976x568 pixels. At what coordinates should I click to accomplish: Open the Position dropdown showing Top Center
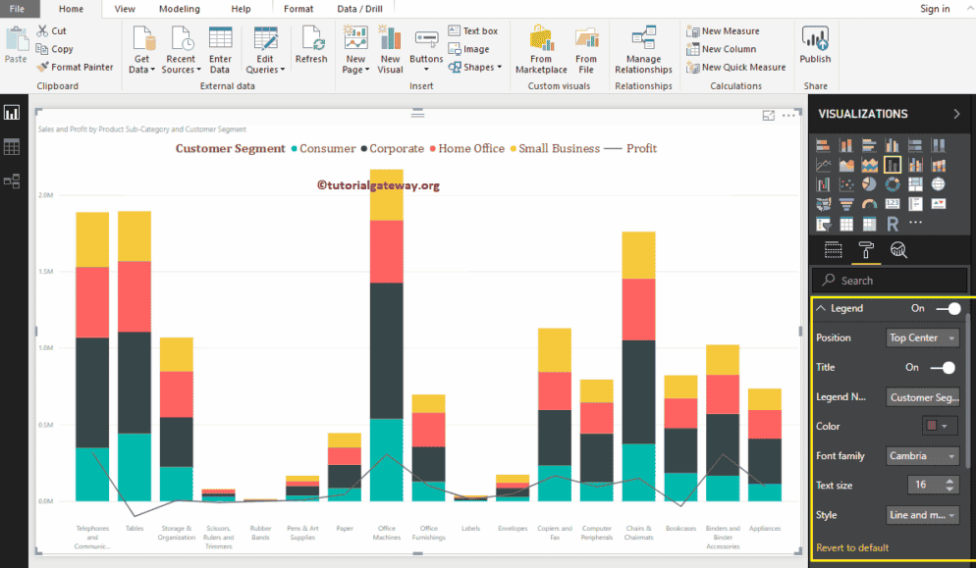click(x=921, y=337)
